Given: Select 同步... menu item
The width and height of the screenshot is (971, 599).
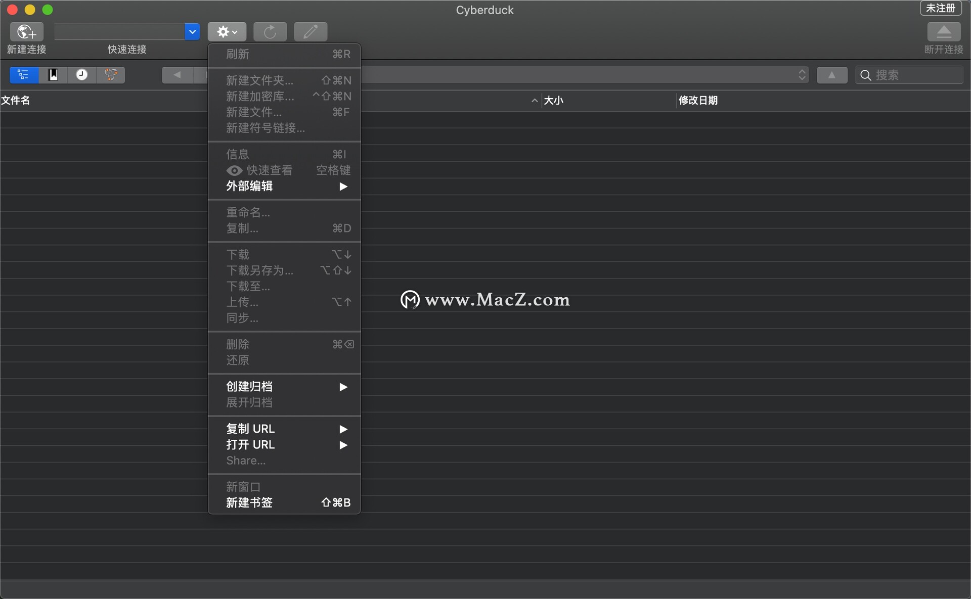Looking at the screenshot, I should coord(284,318).
